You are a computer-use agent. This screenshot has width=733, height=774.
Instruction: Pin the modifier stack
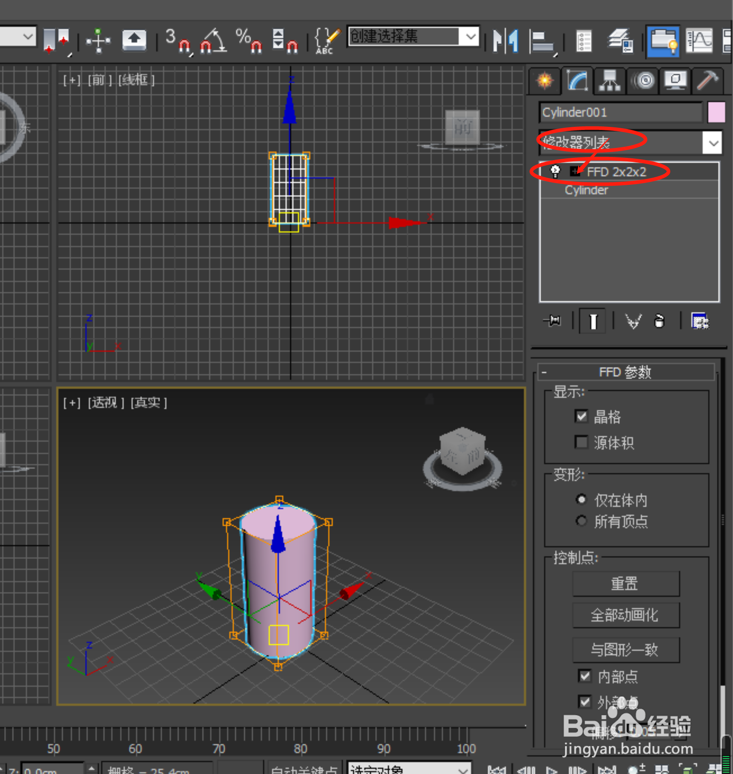coord(552,321)
